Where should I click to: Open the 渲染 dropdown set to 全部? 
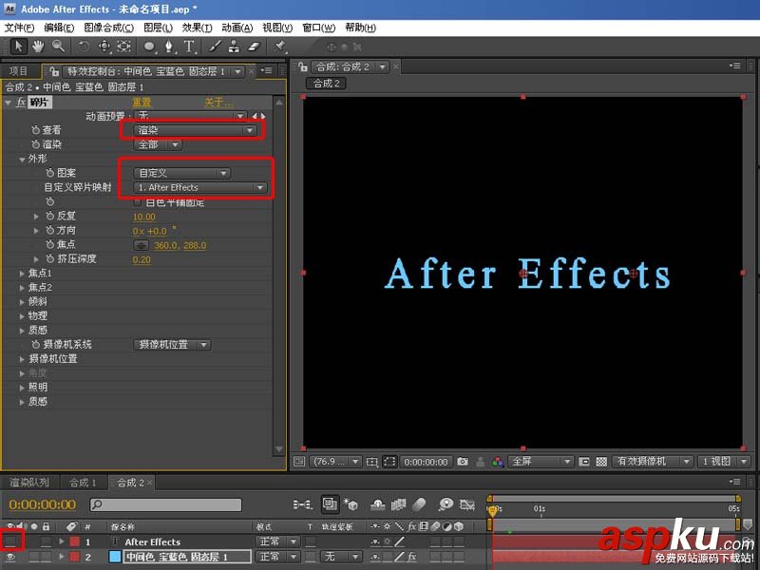point(158,144)
